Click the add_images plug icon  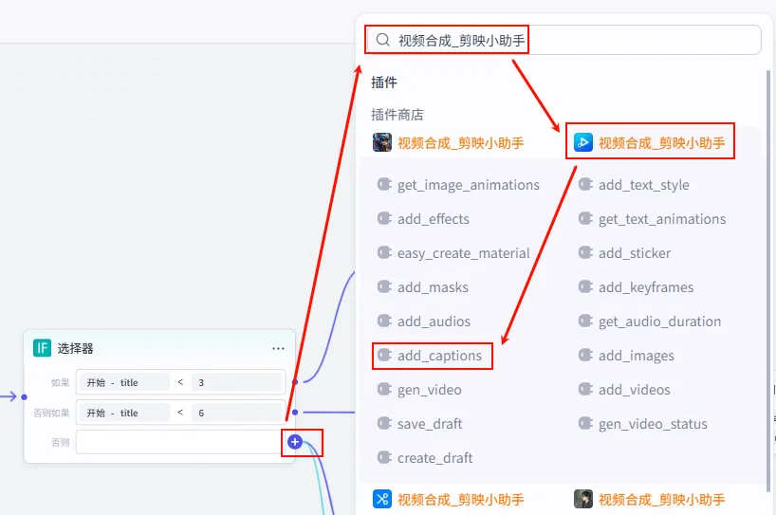(x=585, y=355)
